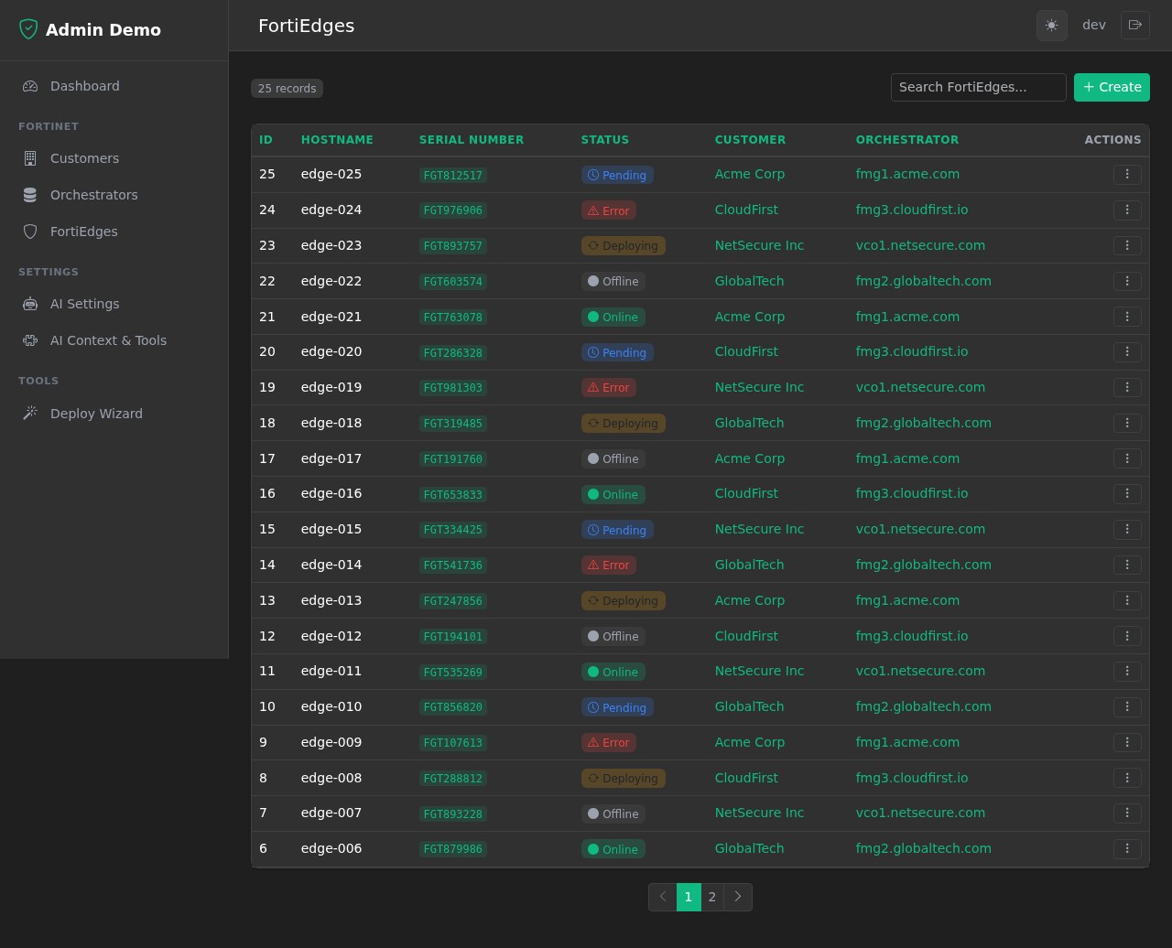Click Online status badge of edge-016
Image resolution: width=1172 pixels, height=948 pixels.
[x=613, y=494]
